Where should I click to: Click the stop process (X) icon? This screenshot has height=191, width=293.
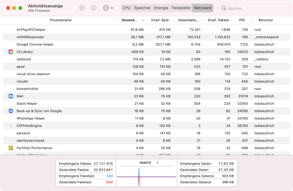pos(82,8)
